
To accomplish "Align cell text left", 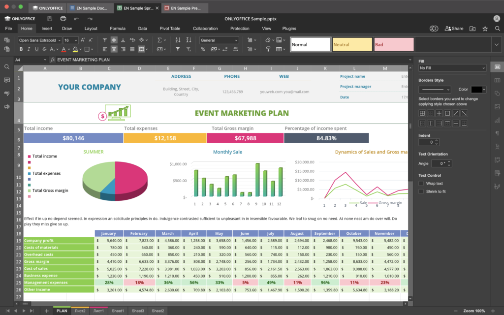I will (x=105, y=49).
